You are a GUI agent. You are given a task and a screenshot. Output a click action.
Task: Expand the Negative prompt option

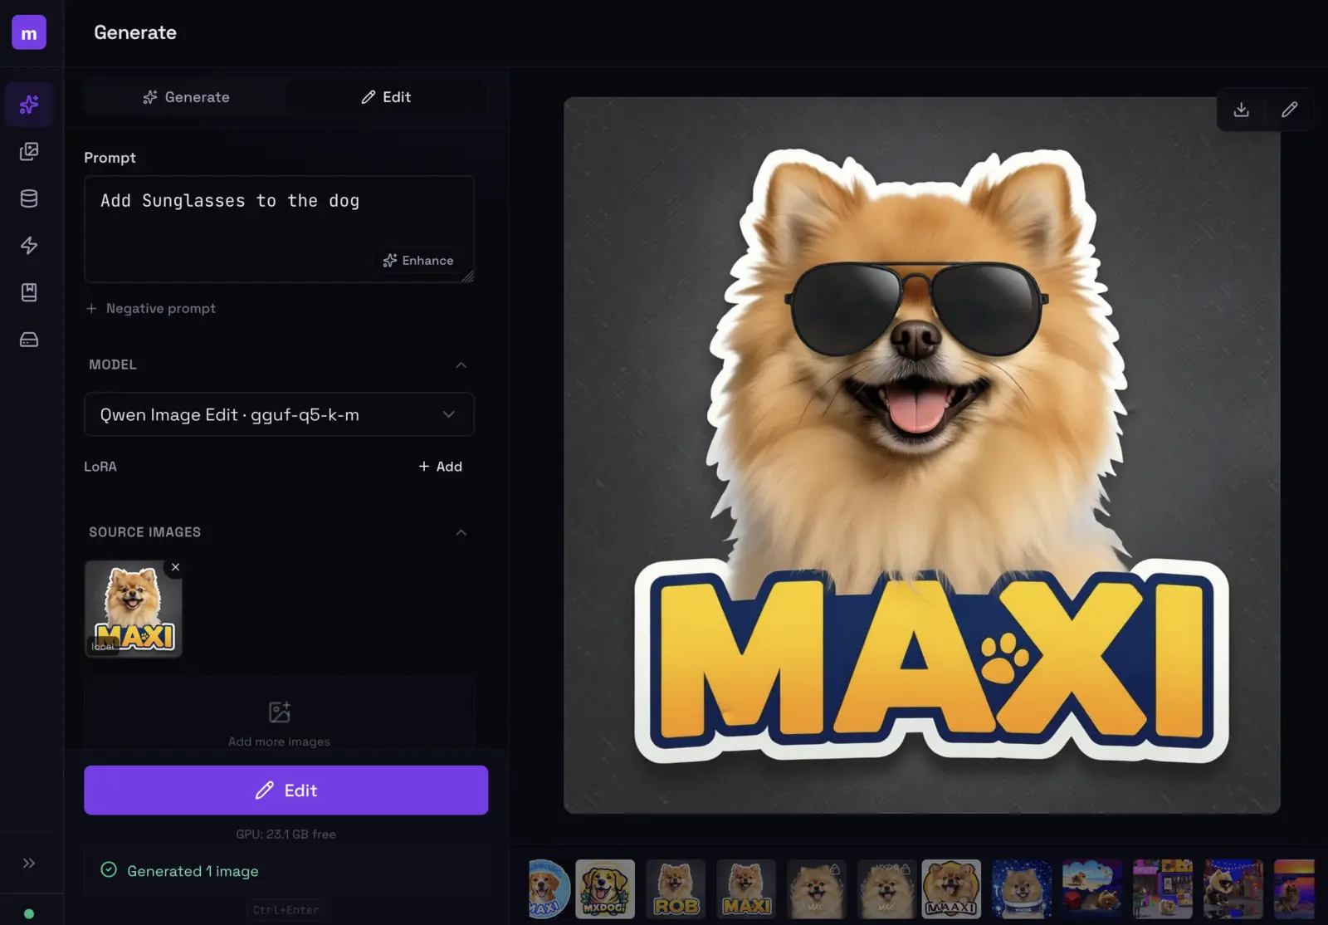coord(151,308)
